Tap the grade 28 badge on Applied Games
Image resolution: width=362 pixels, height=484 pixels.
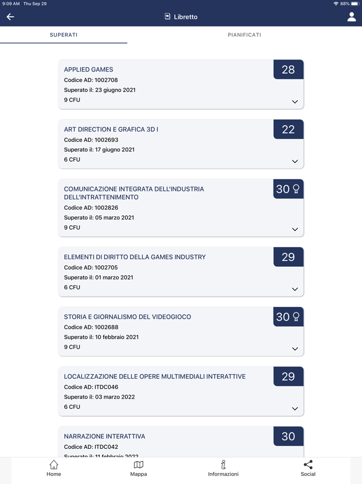(x=288, y=70)
